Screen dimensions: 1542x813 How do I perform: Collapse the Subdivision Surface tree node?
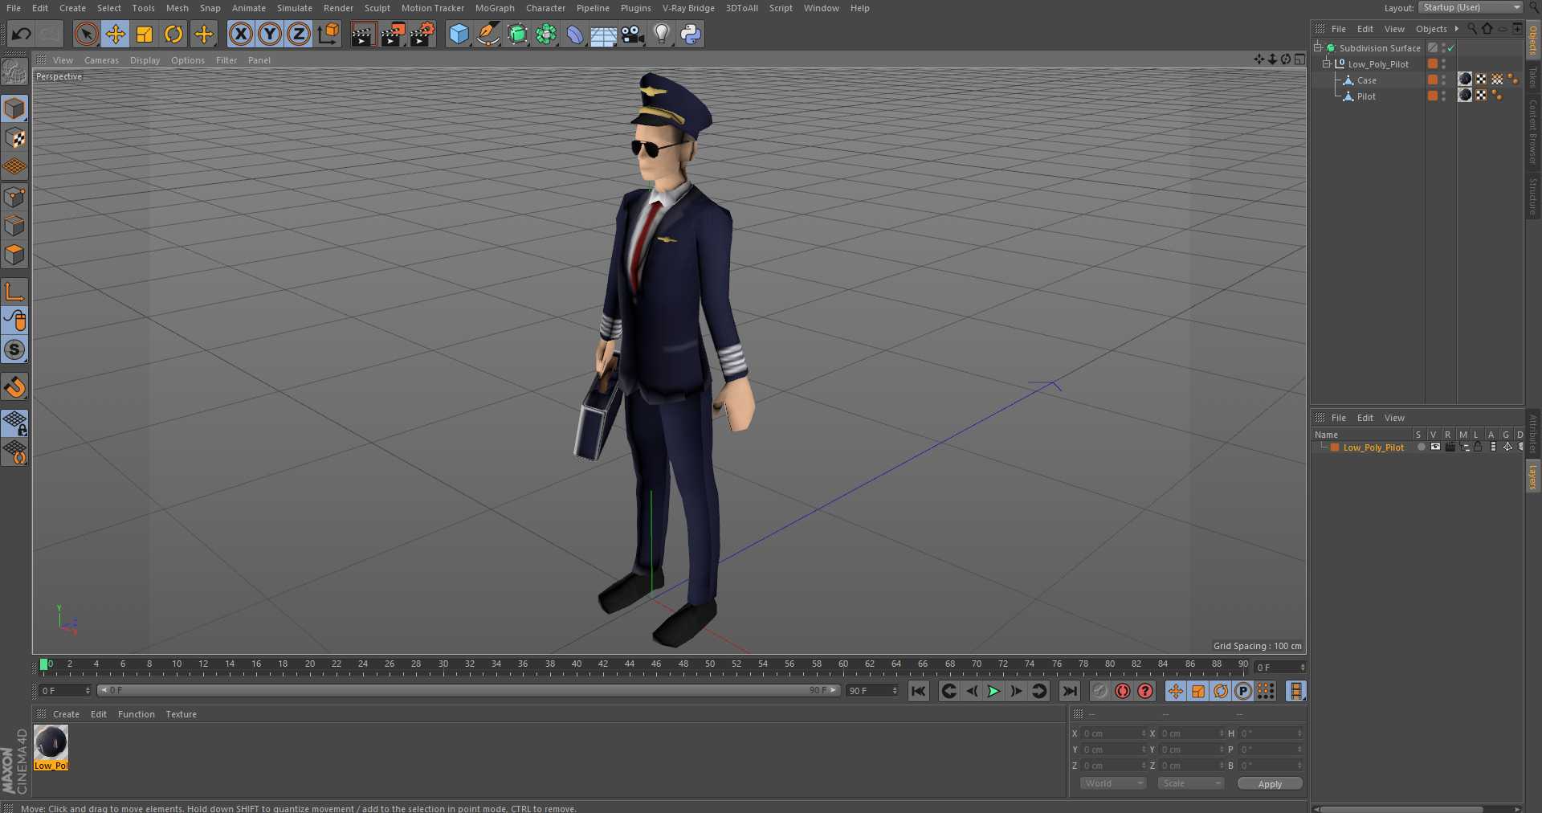coord(1318,47)
